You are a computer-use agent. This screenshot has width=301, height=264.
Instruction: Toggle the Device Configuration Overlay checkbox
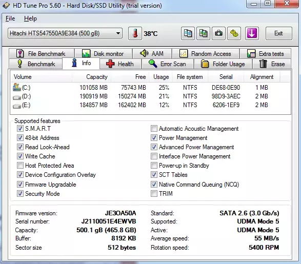point(20,174)
